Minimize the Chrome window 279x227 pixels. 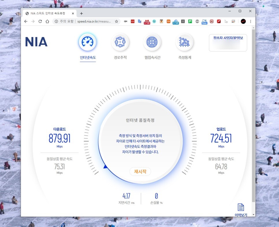(x=230, y=11)
